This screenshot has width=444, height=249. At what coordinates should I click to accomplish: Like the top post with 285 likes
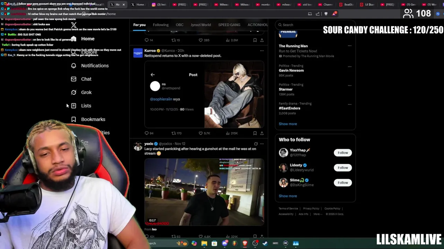point(204,40)
